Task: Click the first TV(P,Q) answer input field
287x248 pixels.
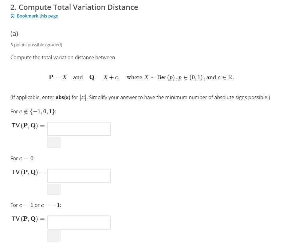Action: (x=79, y=129)
